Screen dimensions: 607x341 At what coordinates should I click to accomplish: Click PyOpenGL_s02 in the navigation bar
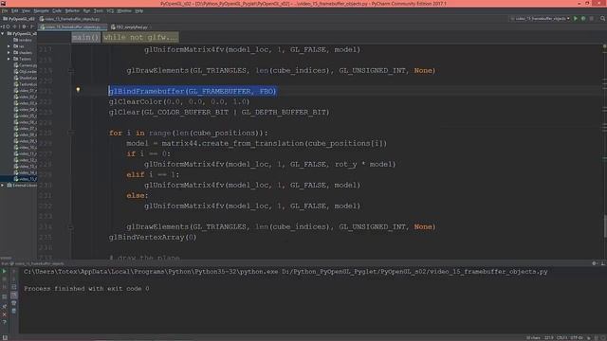click(x=19, y=19)
